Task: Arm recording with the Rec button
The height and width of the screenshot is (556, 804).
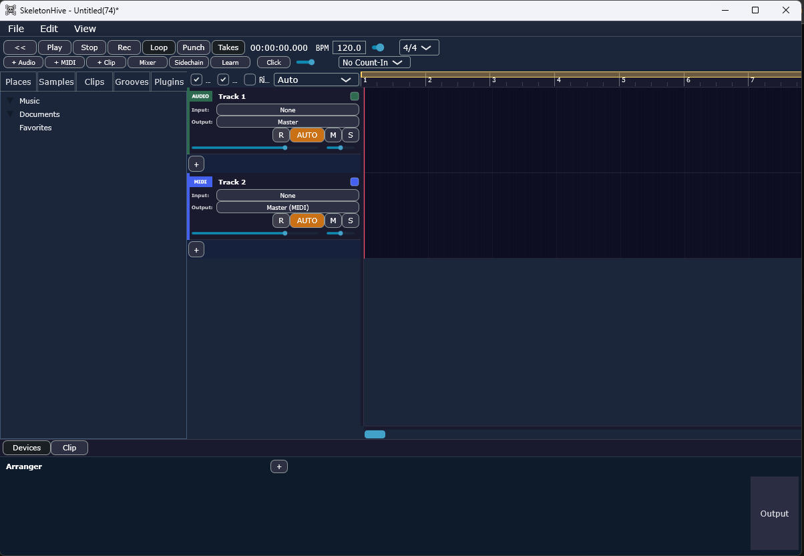Action: [x=124, y=47]
